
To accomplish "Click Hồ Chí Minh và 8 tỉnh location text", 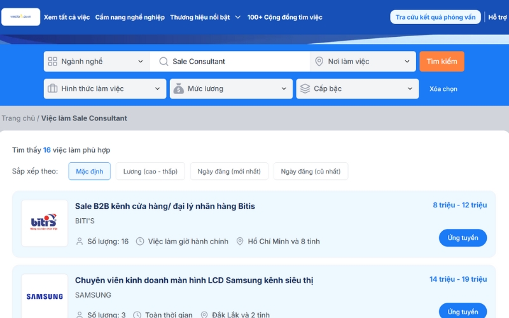I will click(284, 242).
